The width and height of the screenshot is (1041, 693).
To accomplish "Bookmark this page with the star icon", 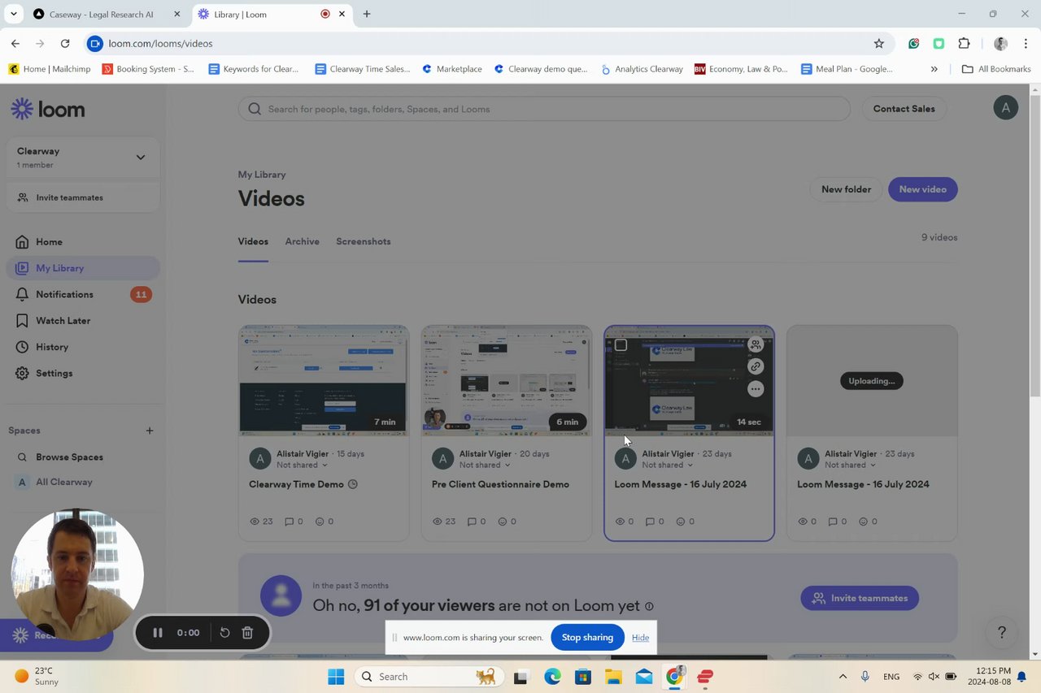I will [x=878, y=43].
